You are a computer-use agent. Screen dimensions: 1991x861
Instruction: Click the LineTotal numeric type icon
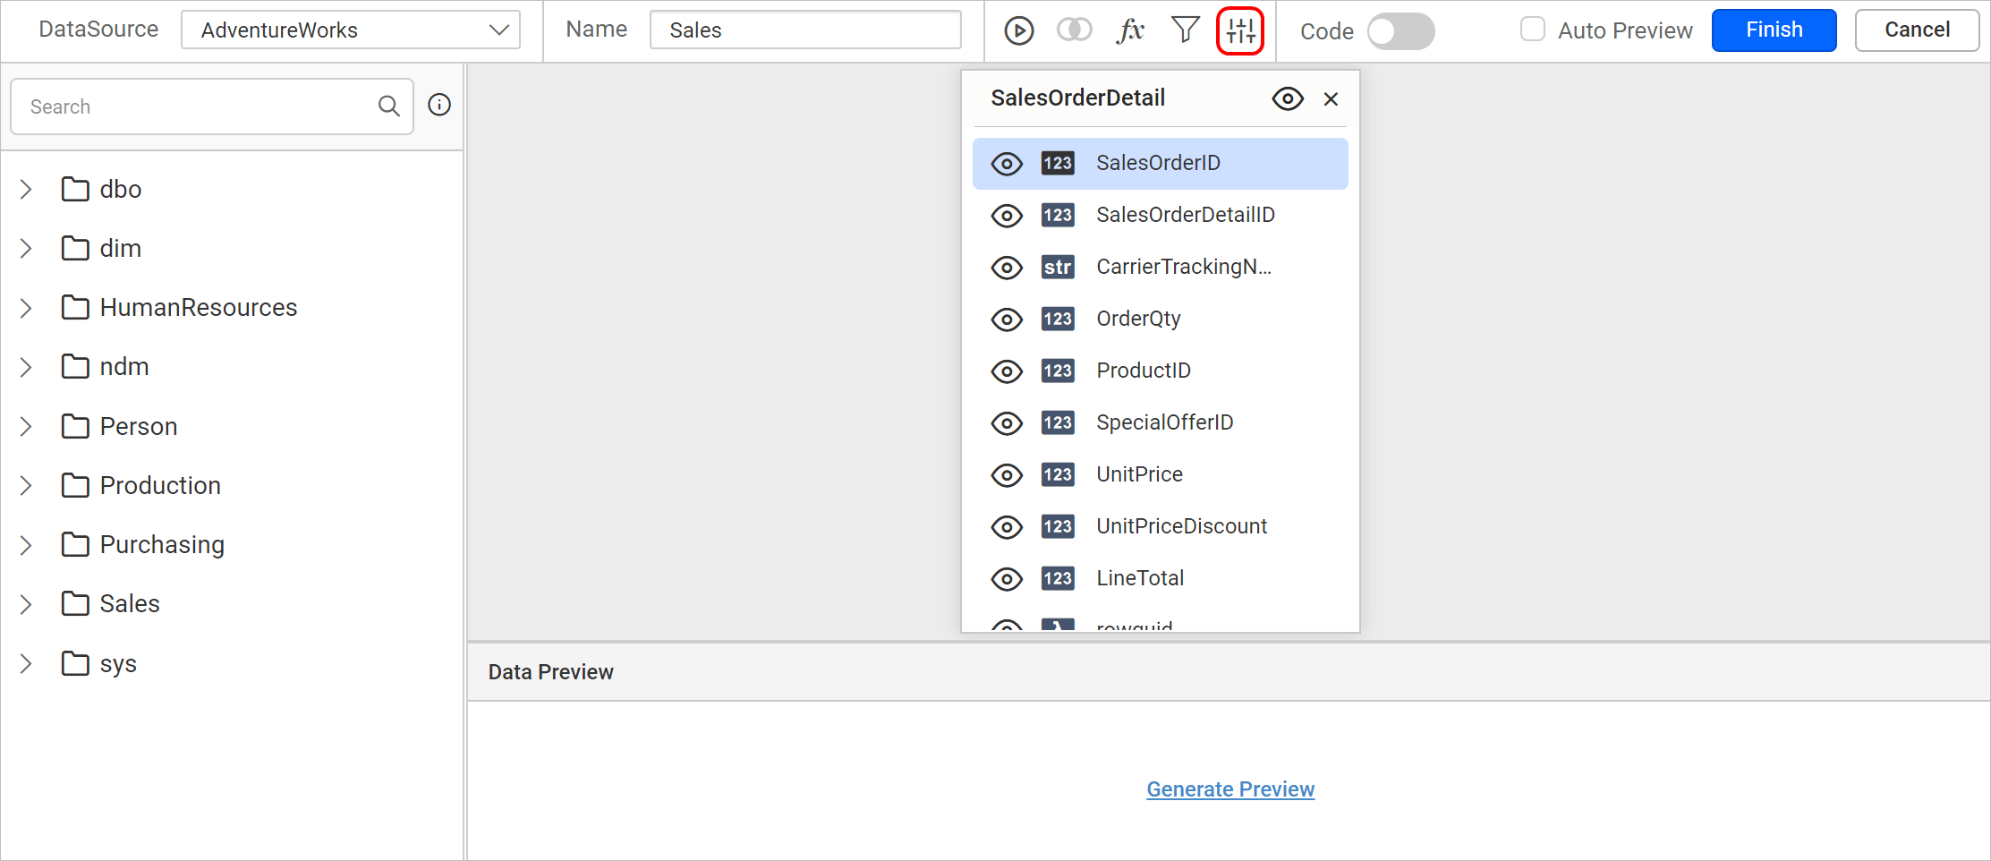(1058, 578)
